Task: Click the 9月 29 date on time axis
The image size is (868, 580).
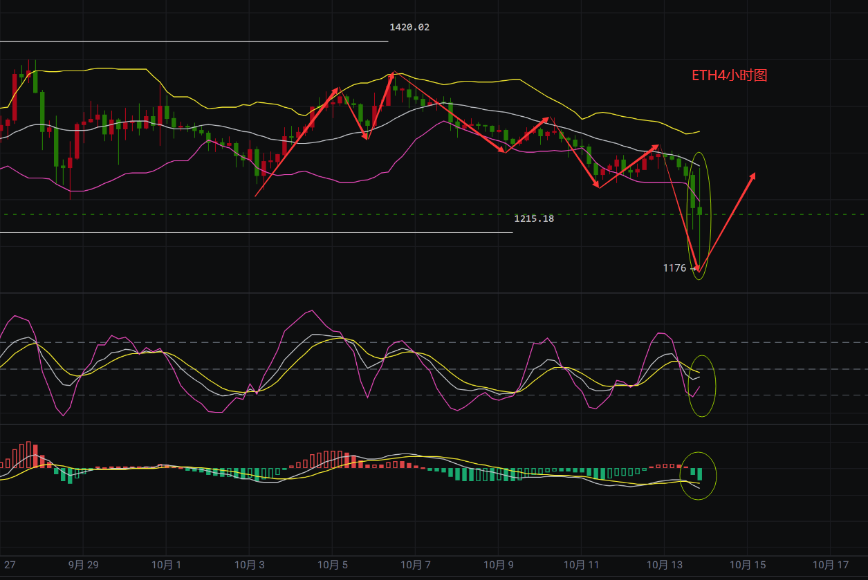Action: [83, 565]
